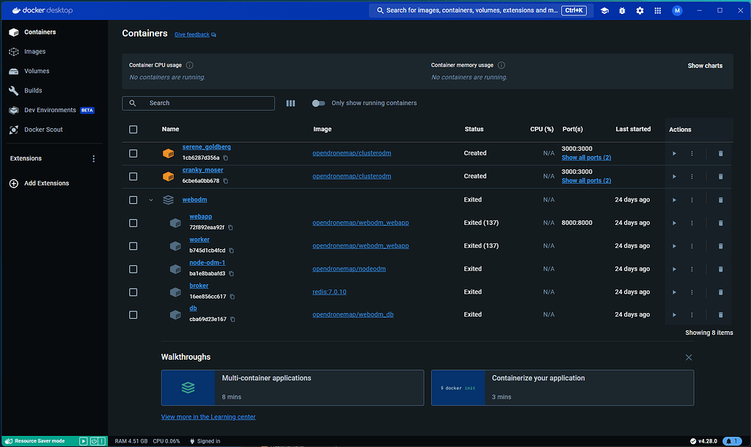The image size is (751, 447).
Task: Show all ports for serene_goldberg
Action: (585, 158)
